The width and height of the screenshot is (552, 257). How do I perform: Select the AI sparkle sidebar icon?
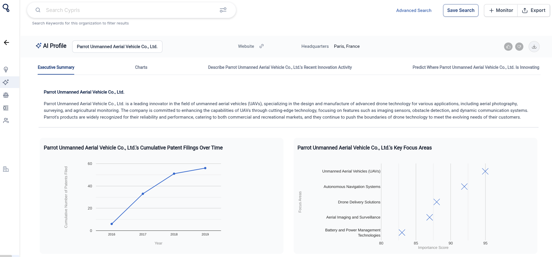(x=6, y=82)
